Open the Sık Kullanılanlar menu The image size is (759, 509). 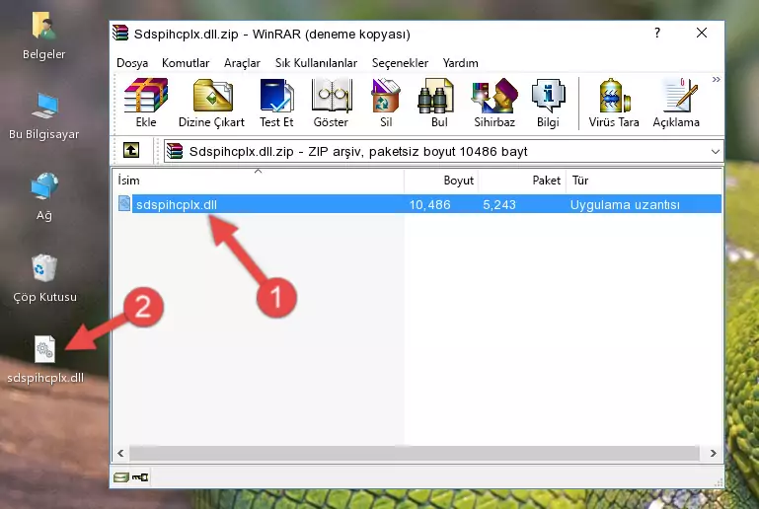pos(316,63)
